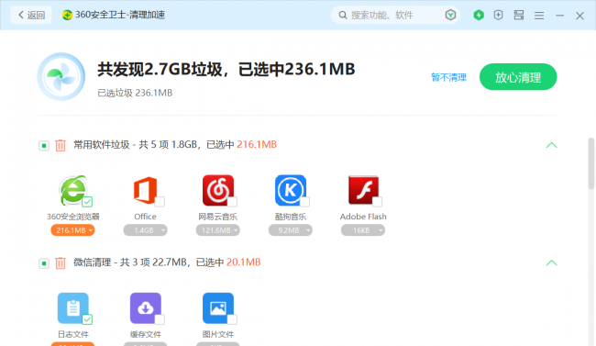Click the 暂不清理 link

click(448, 77)
